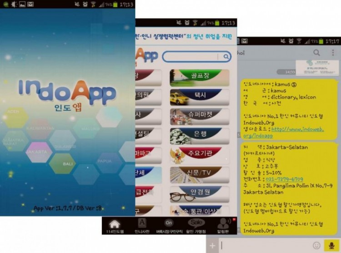This screenshot has height=253, width=341.
Task: Switch to the 알림판 notice board tab
Action: 223,226
